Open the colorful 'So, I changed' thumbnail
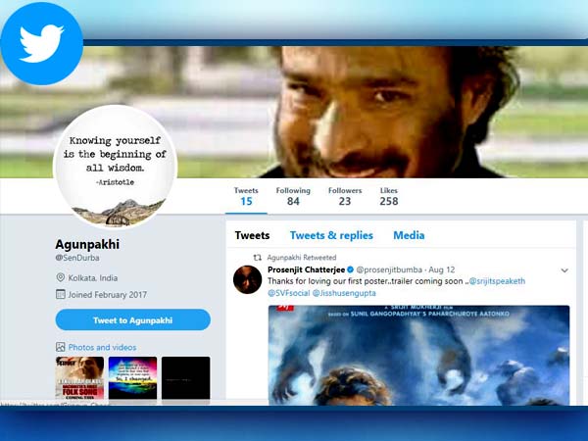588x441 pixels. tap(132, 377)
